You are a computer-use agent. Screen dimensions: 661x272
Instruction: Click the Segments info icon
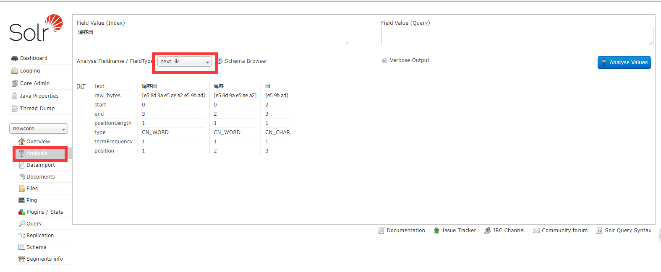pos(22,259)
